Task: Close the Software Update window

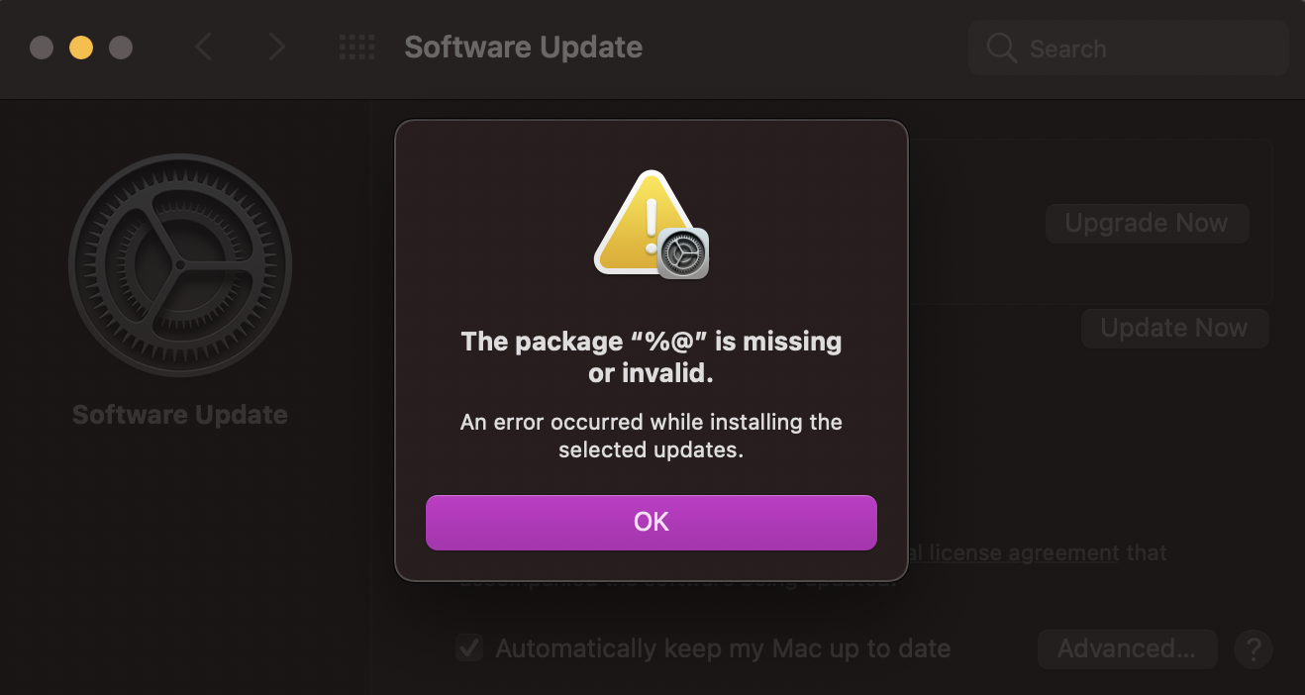Action: [42, 48]
